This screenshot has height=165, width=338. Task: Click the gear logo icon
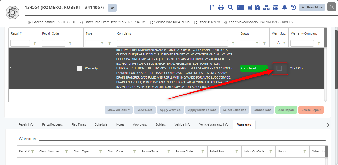tap(13, 12)
